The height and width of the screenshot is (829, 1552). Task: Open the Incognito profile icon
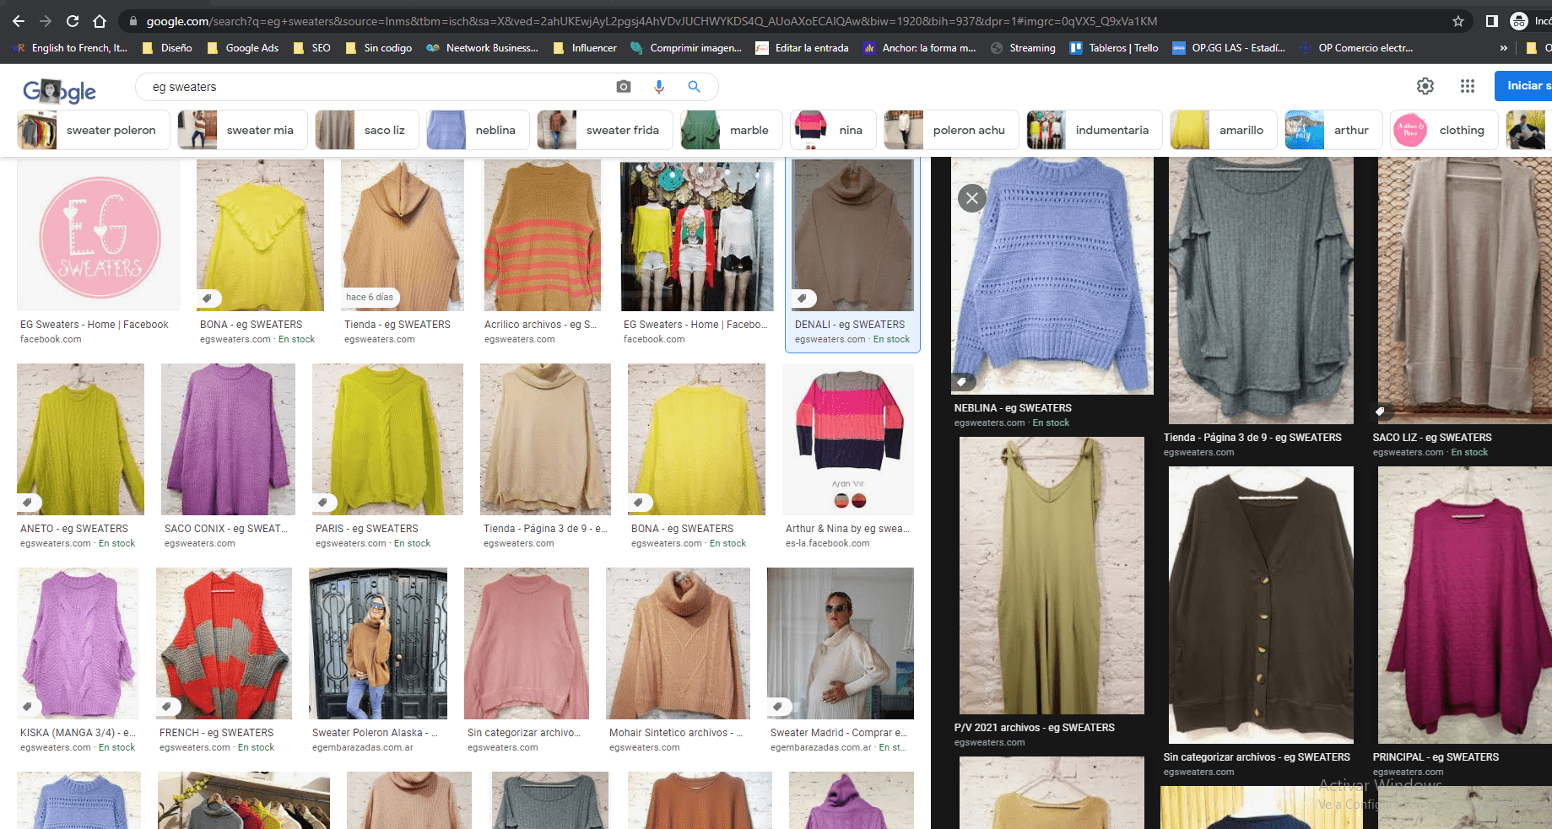click(1519, 21)
